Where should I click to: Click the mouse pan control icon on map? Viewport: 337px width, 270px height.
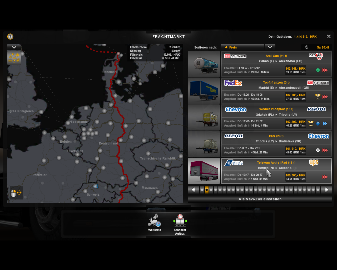[16, 193]
